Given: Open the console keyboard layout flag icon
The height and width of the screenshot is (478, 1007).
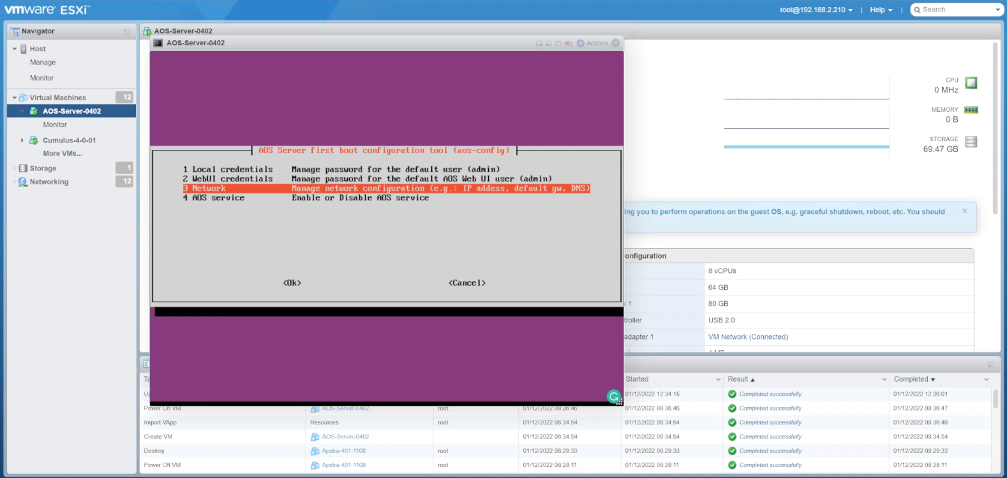Looking at the screenshot, I should coord(568,43).
